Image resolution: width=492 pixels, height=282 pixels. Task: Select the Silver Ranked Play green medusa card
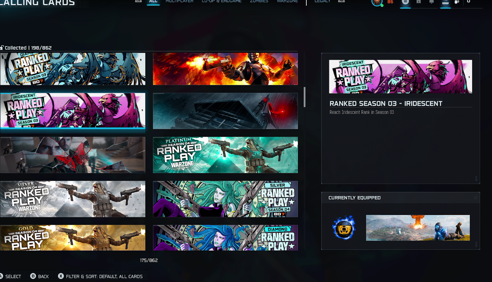point(225,199)
